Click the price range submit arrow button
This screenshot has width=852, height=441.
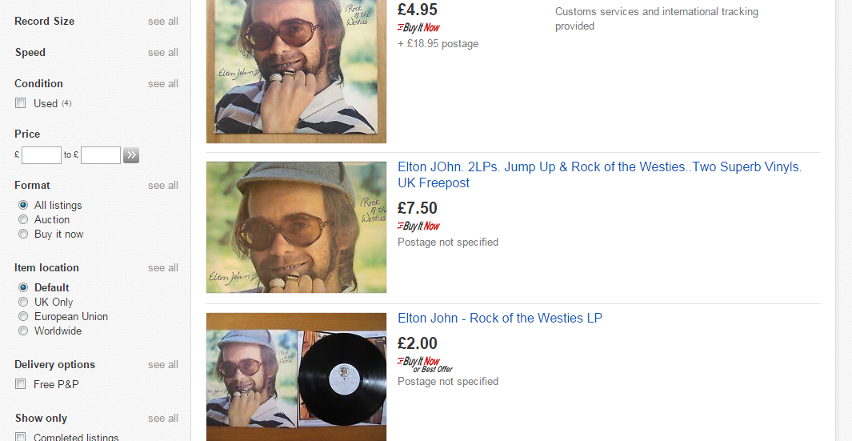[131, 155]
